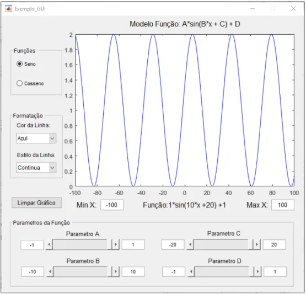Click the sine wave plot area

coord(185,110)
